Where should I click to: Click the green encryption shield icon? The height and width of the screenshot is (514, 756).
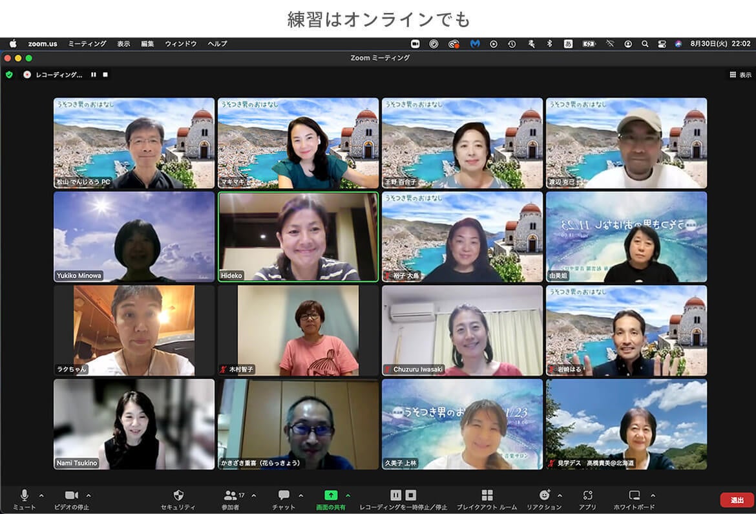pyautogui.click(x=9, y=75)
